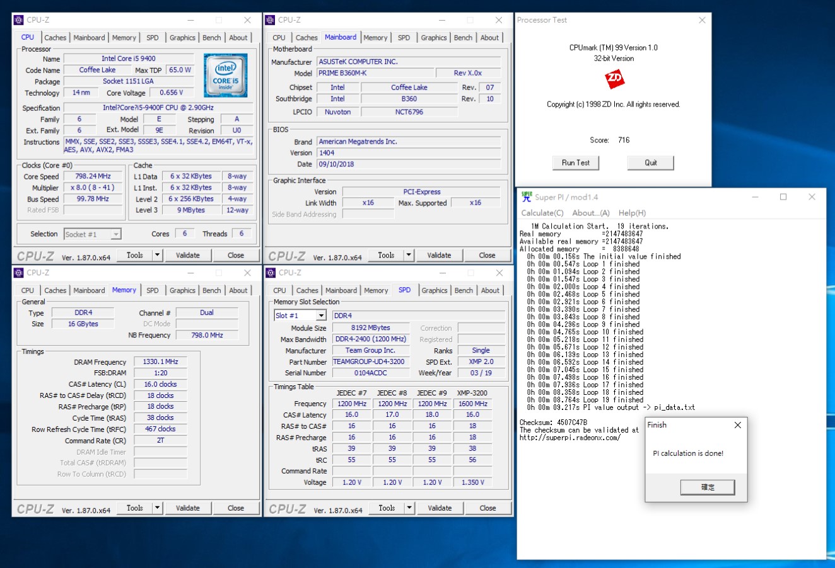Screen dimensions: 835x568
Task: Click Checksum 4507C47B line in Super PI
Action: coord(553,423)
